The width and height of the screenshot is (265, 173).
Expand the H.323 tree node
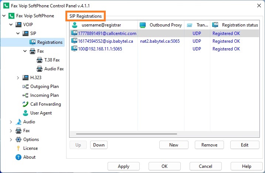tap(18, 78)
